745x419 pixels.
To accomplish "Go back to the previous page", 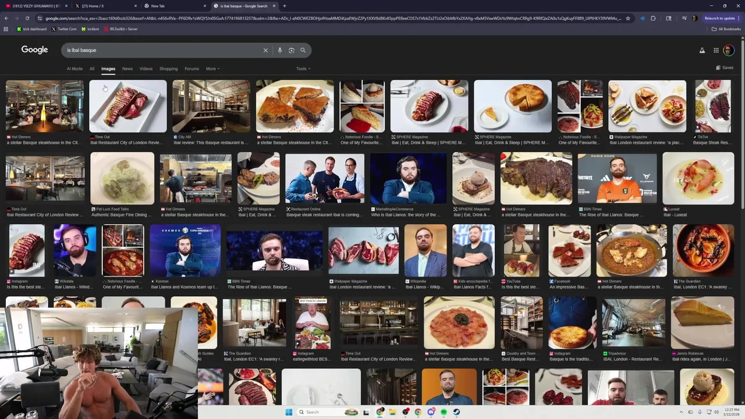I will click(6, 18).
